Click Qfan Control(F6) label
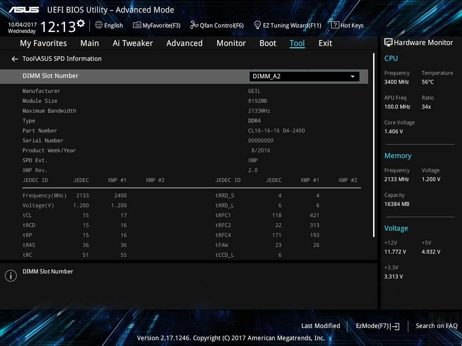This screenshot has width=462, height=346. pyautogui.click(x=222, y=25)
